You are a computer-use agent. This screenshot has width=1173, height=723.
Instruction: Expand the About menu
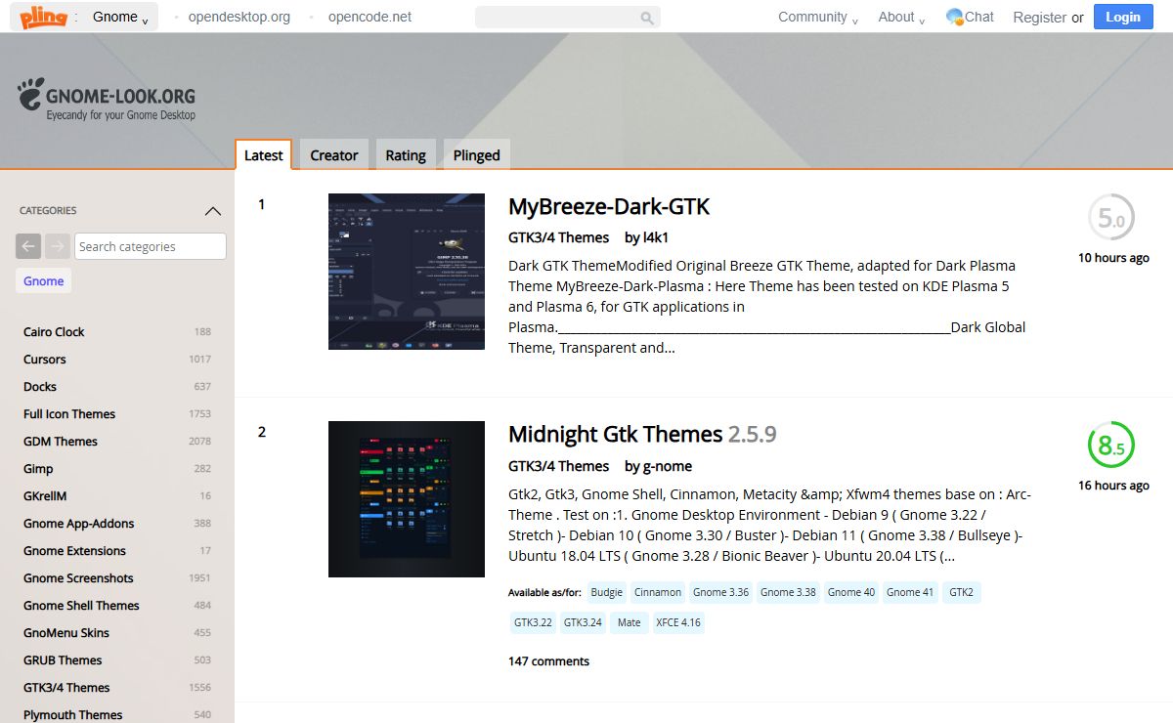(x=901, y=17)
